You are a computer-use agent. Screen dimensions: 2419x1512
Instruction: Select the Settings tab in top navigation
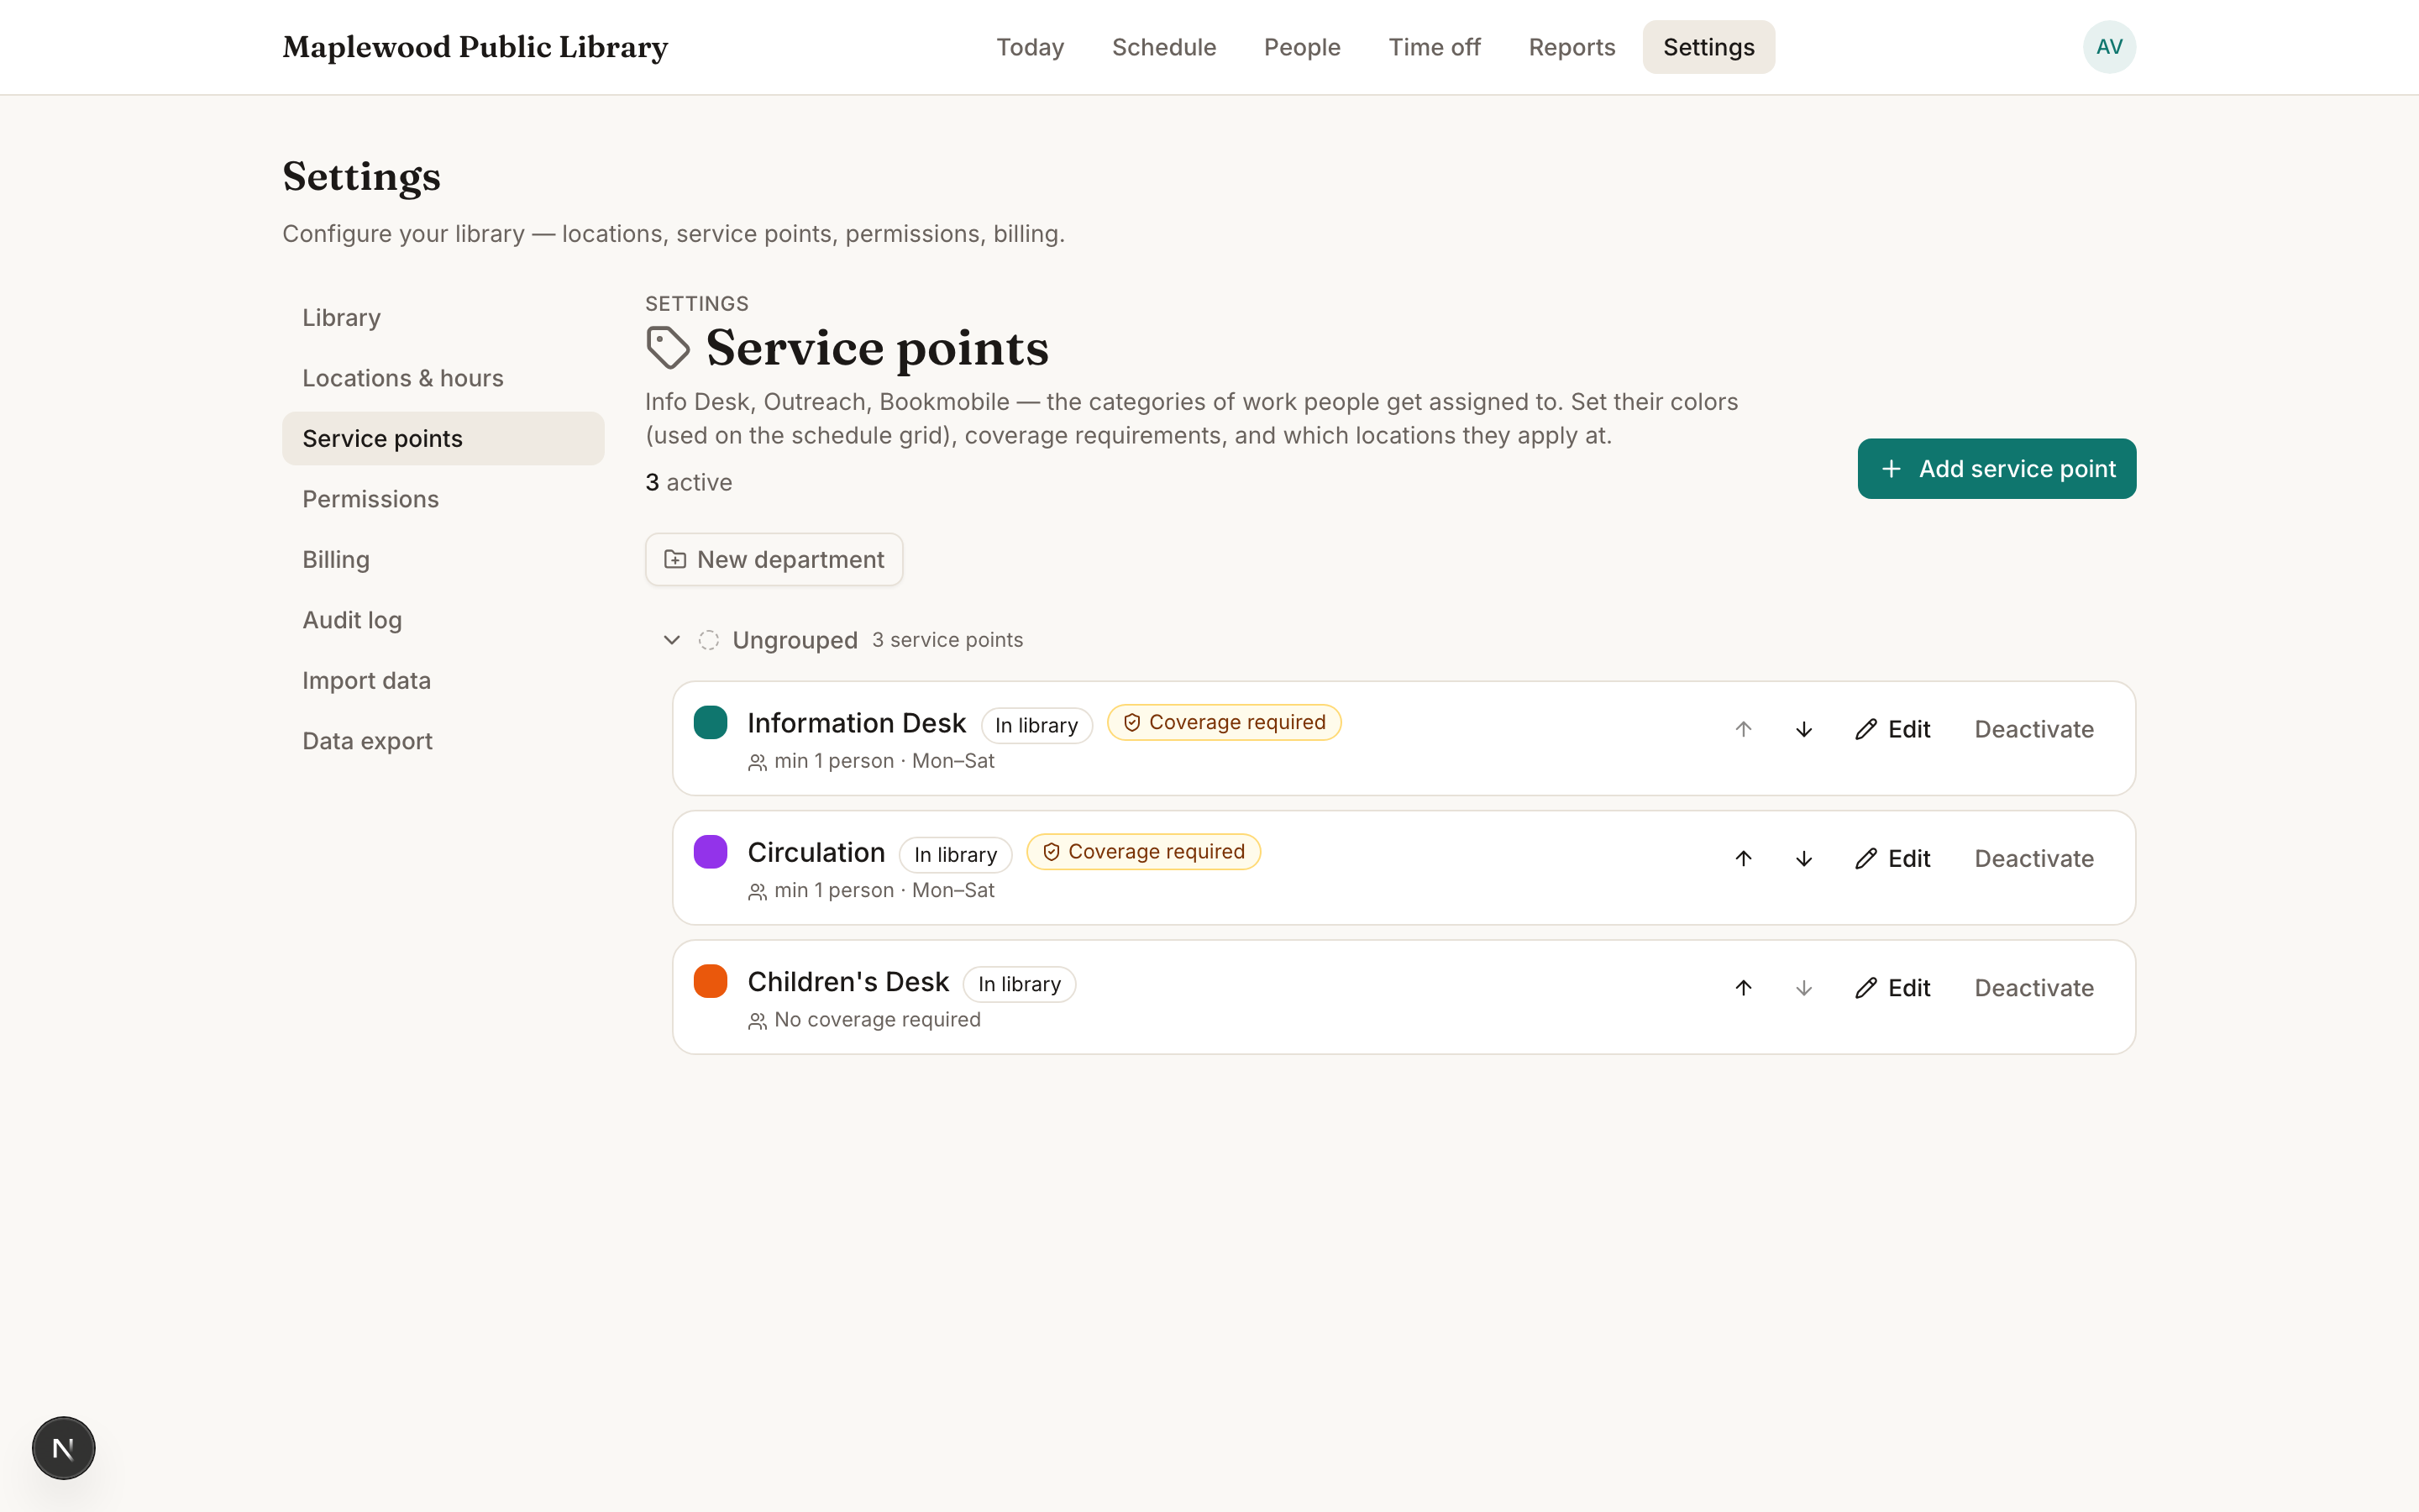[1708, 47]
